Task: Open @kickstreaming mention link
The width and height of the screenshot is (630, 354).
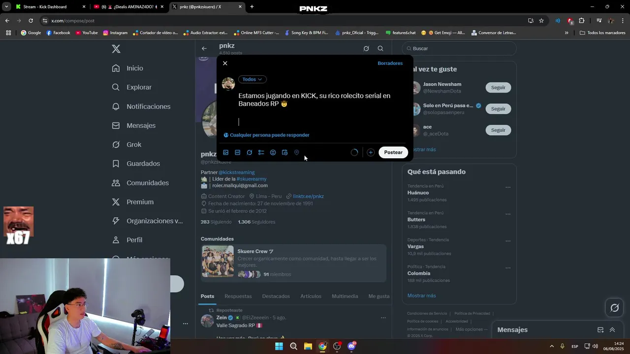Action: point(237,173)
